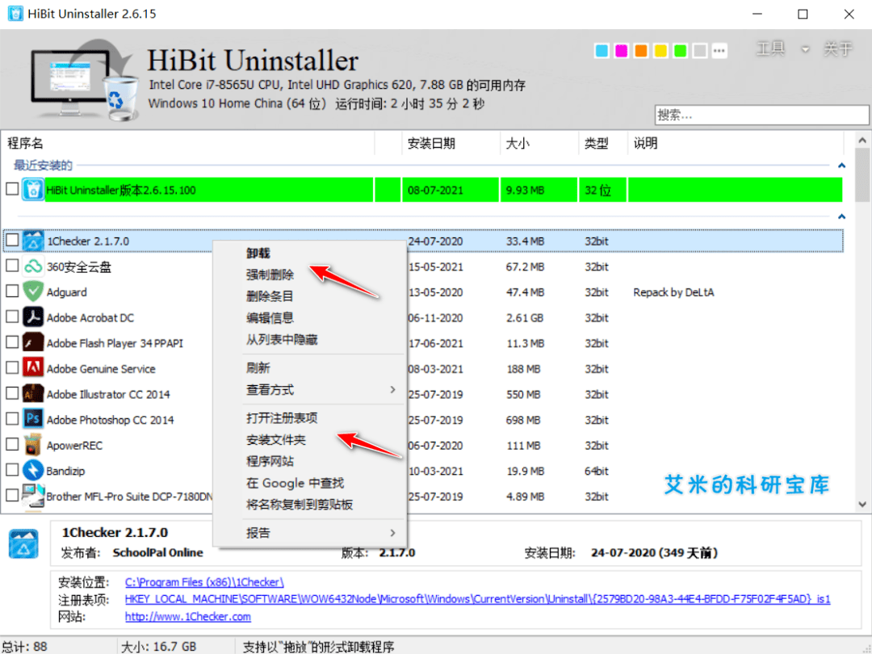Click the Adobe Genuine Service icon
The image size is (872, 654).
pyautogui.click(x=33, y=369)
